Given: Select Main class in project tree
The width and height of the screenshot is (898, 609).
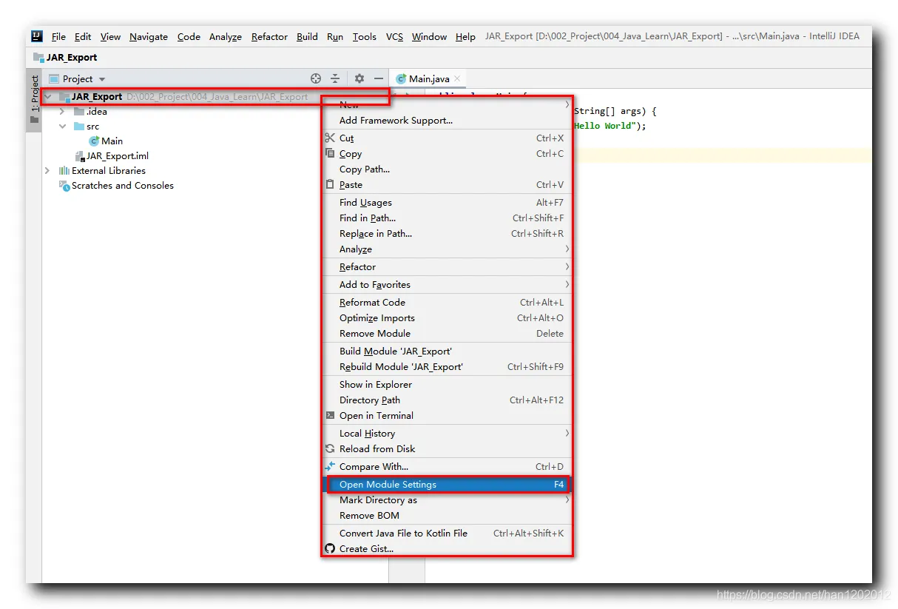Looking at the screenshot, I should [112, 141].
